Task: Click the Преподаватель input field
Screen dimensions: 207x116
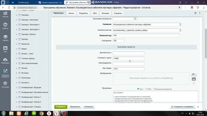Action: pyautogui.click(x=128, y=64)
